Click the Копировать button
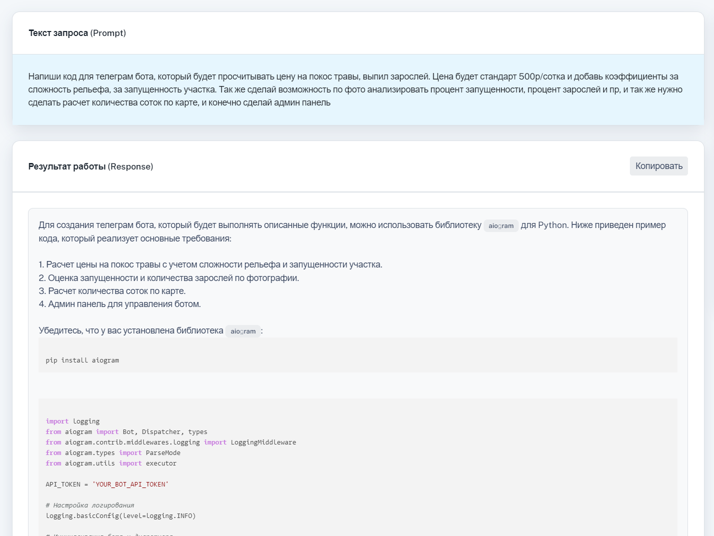The width and height of the screenshot is (714, 536). click(x=658, y=166)
